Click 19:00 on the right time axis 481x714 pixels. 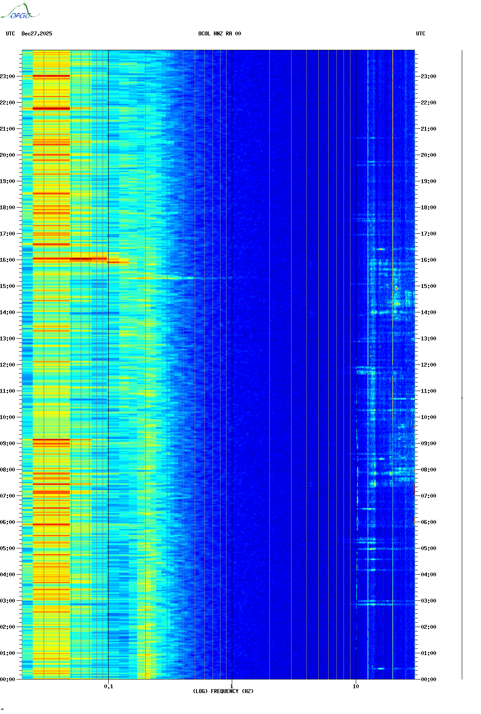[429, 181]
